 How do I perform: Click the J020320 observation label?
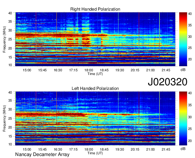[x=167, y=82]
